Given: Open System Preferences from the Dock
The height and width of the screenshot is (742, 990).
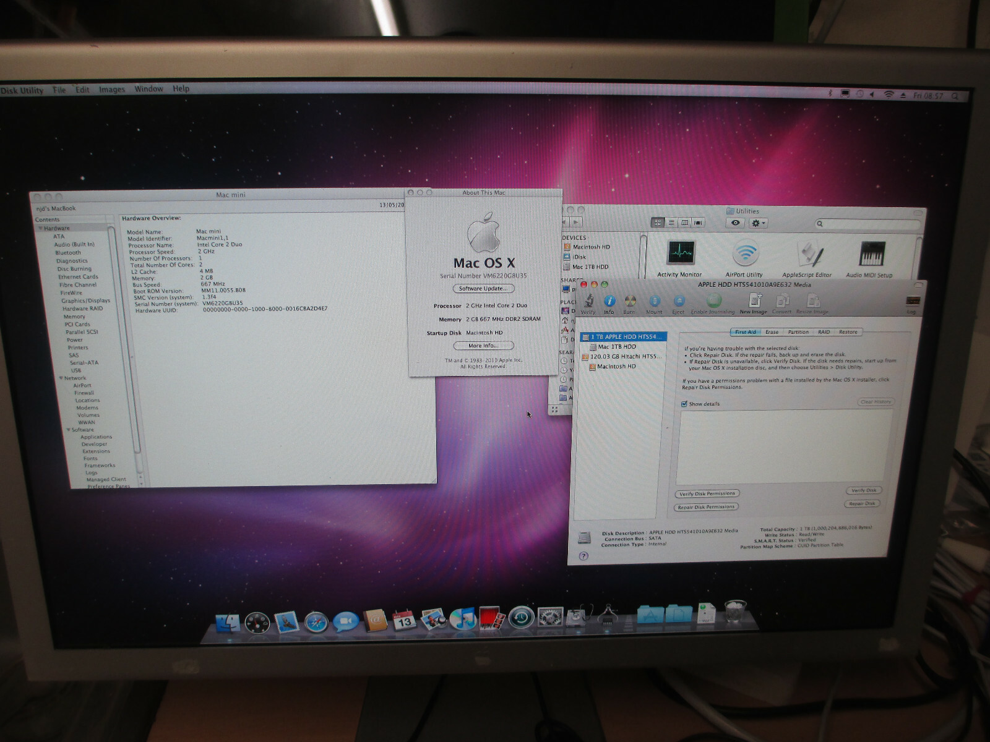Looking at the screenshot, I should point(550,617).
